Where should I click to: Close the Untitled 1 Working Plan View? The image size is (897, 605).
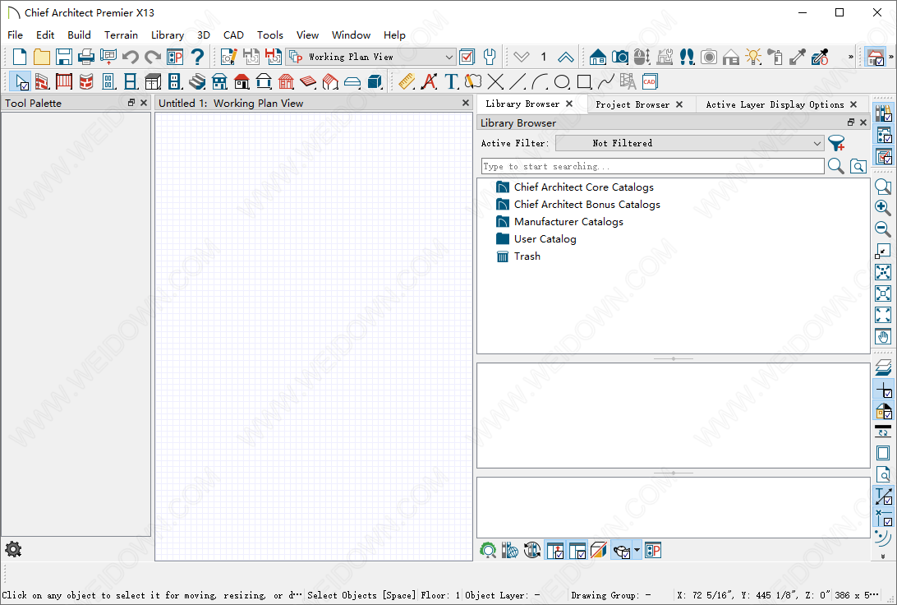click(x=466, y=103)
